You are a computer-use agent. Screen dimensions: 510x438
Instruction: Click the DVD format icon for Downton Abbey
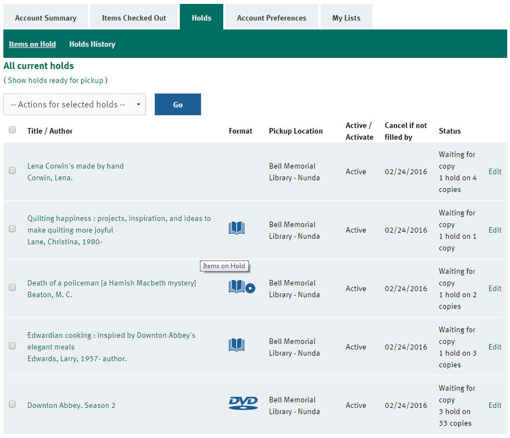pos(243,403)
